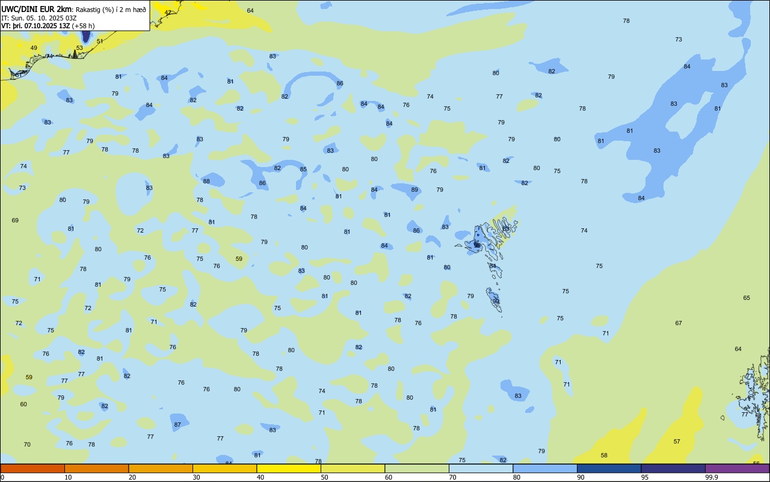The width and height of the screenshot is (770, 482).
Task: Choose the 90–95 dark blue legend swatch
Action: click(x=609, y=468)
